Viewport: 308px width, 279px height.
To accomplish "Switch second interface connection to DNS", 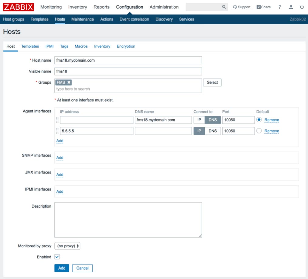I will [213, 131].
